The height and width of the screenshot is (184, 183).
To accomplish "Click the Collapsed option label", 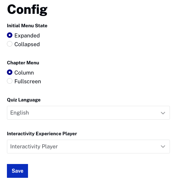I will pyautogui.click(x=27, y=44).
